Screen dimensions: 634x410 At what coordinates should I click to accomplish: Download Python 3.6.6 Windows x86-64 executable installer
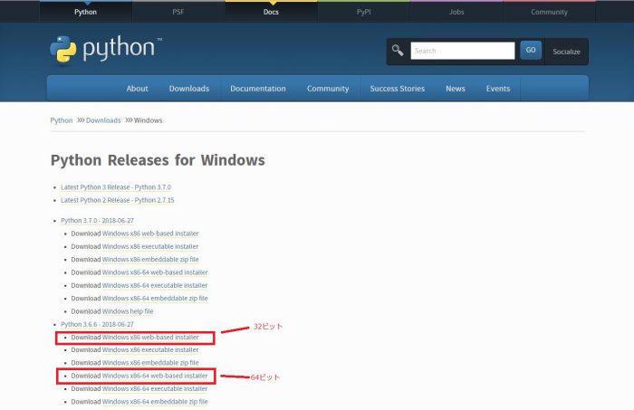155,388
